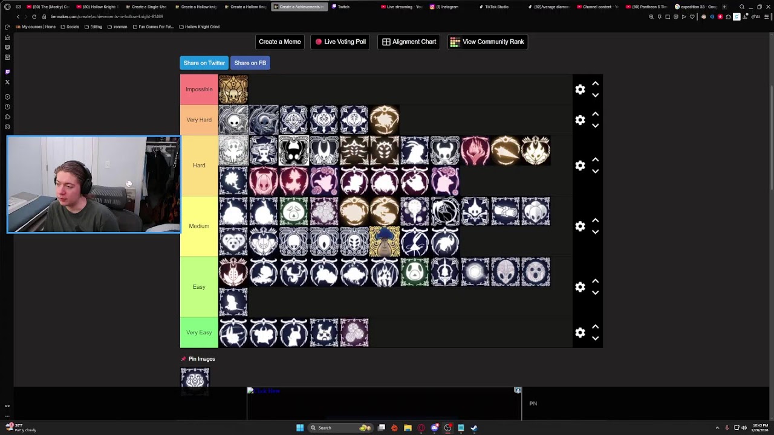Select the red flame achievement in Hard tier

click(475, 150)
